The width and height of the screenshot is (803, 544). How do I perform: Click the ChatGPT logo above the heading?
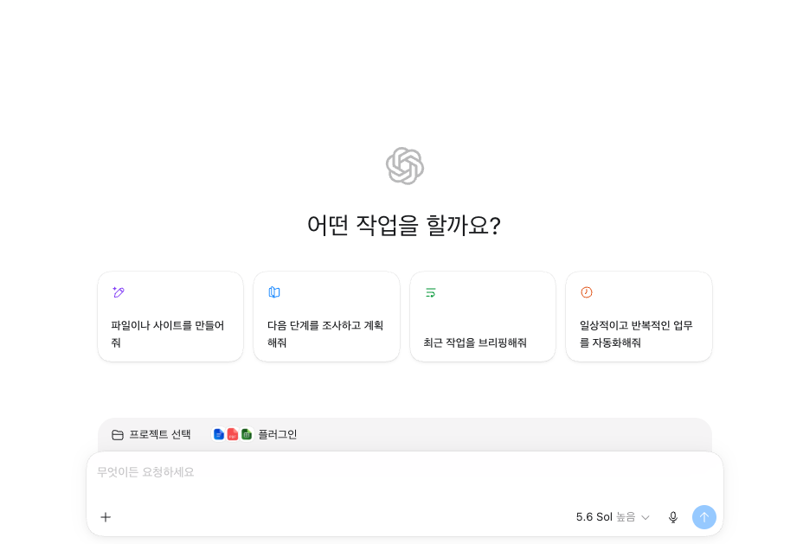click(405, 166)
